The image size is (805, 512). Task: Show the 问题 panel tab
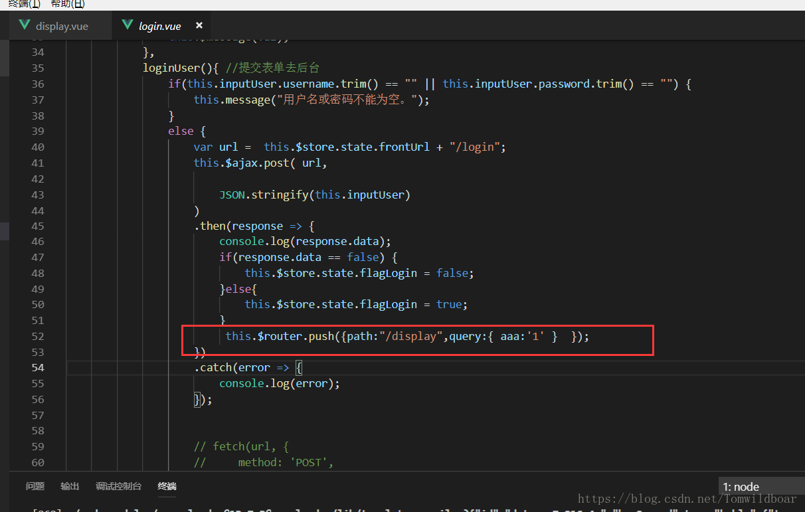[x=35, y=486]
